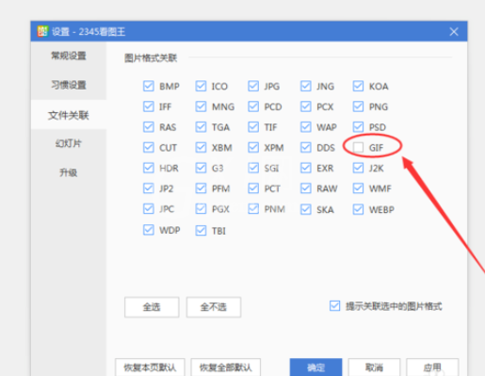Go to the 升级 tab

coord(69,172)
